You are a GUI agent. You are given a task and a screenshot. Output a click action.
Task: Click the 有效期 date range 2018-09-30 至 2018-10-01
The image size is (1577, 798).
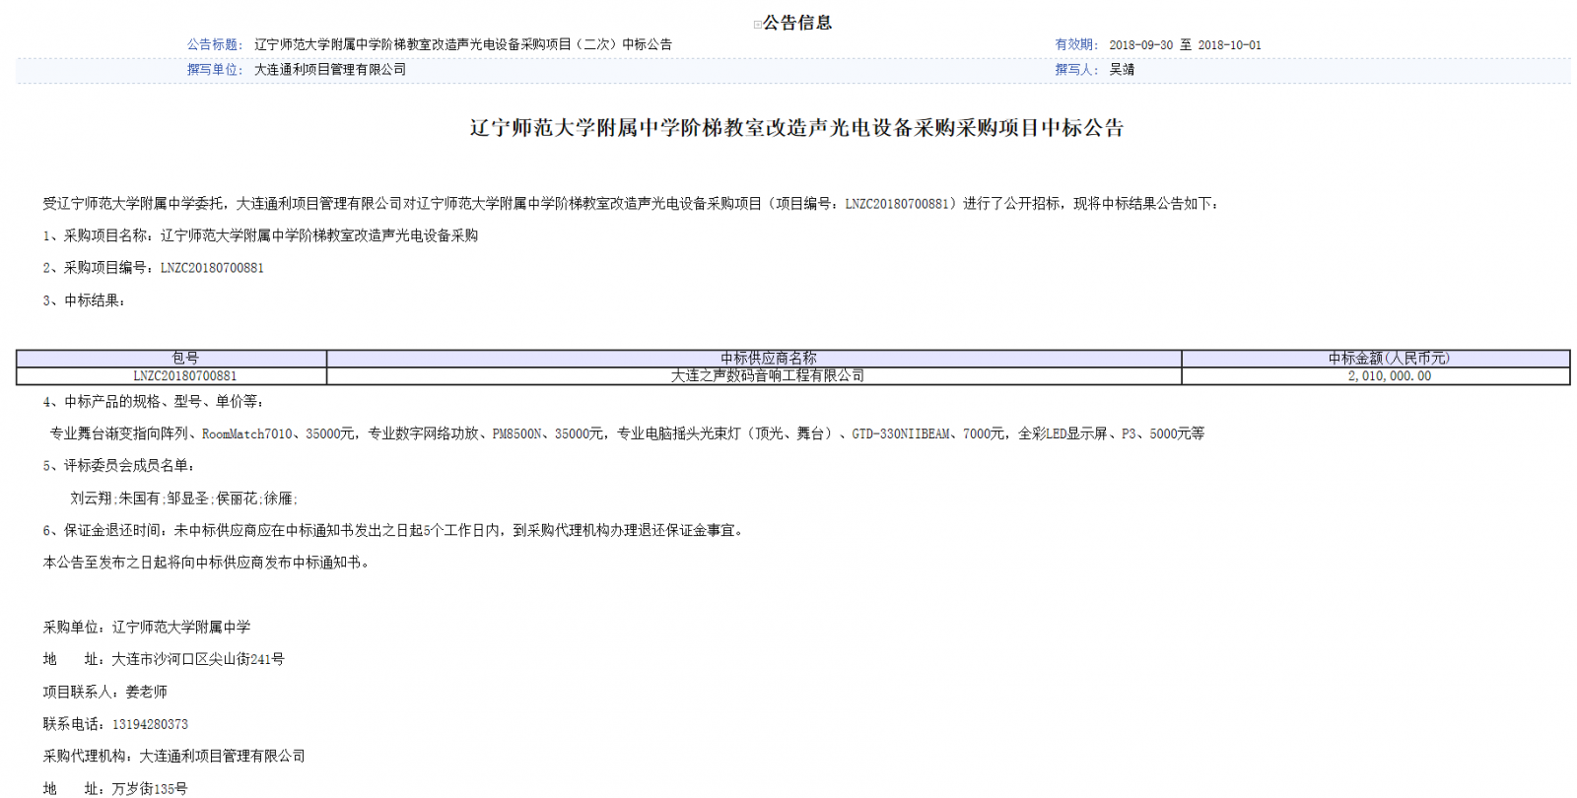tap(1185, 44)
